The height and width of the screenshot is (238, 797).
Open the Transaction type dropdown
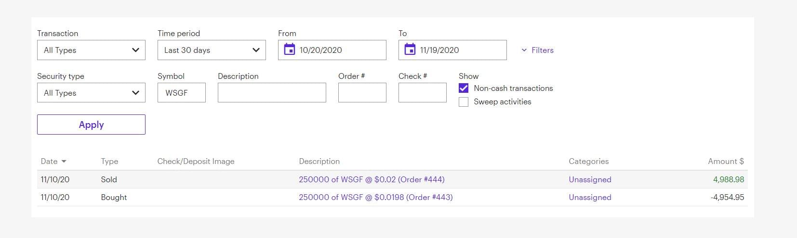point(91,50)
